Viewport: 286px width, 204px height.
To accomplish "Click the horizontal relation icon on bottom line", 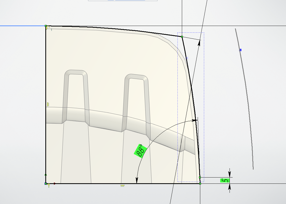I will pyautogui.click(x=122, y=186).
